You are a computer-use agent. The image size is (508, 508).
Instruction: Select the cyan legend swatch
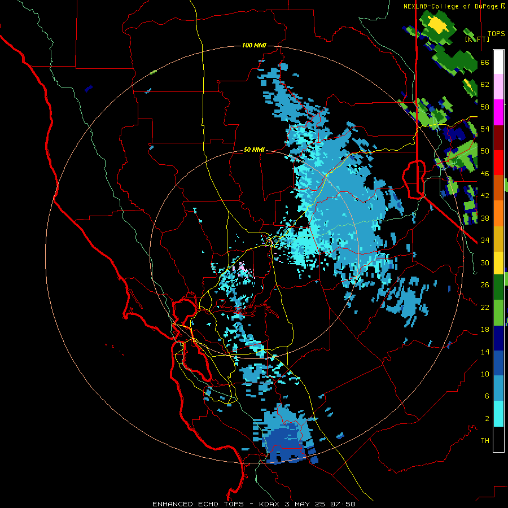tap(498, 414)
